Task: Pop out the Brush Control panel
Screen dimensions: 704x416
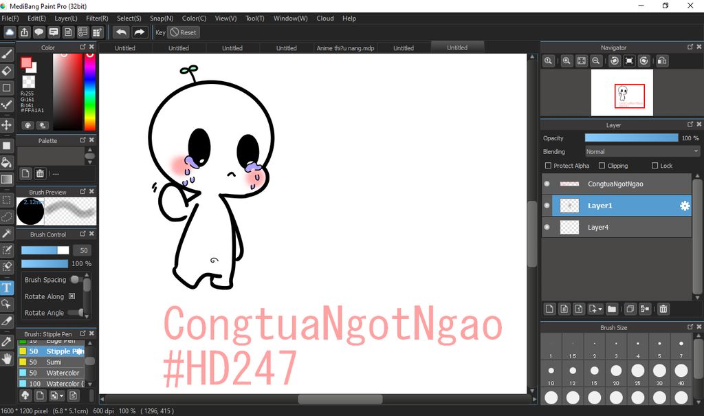Action: [x=82, y=234]
